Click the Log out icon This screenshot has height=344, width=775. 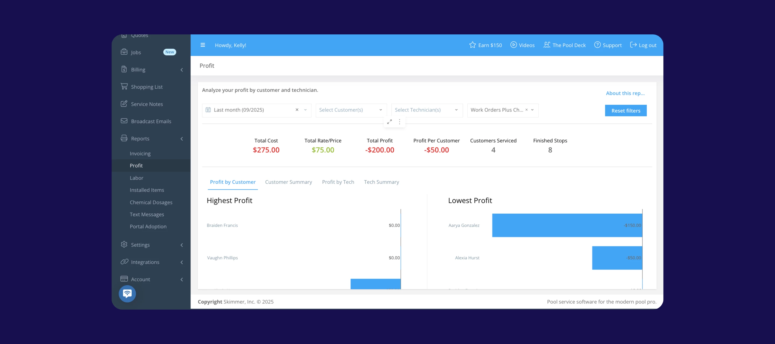633,45
